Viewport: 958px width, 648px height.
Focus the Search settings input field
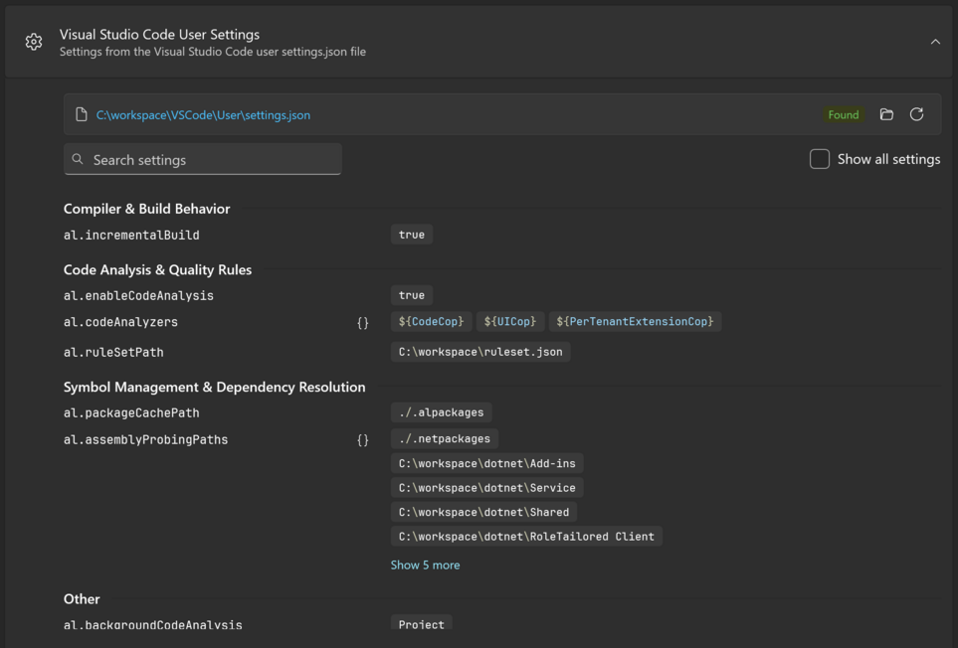pyautogui.click(x=202, y=159)
